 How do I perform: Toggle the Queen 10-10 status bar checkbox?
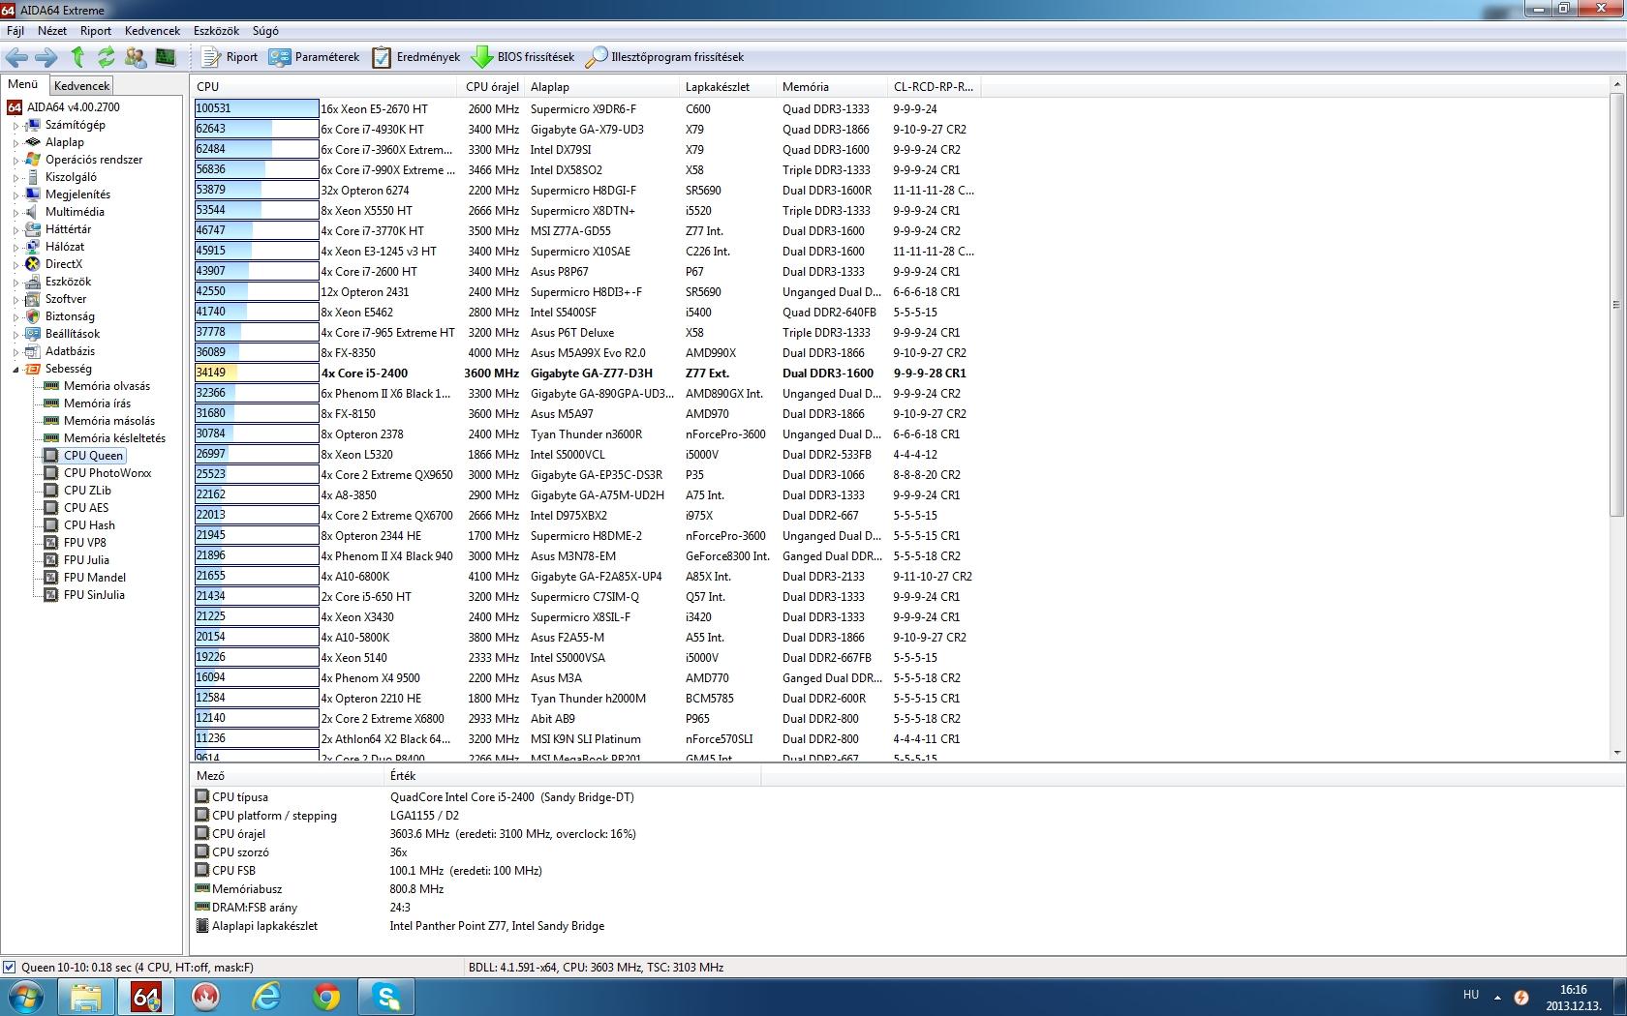pyautogui.click(x=10, y=967)
